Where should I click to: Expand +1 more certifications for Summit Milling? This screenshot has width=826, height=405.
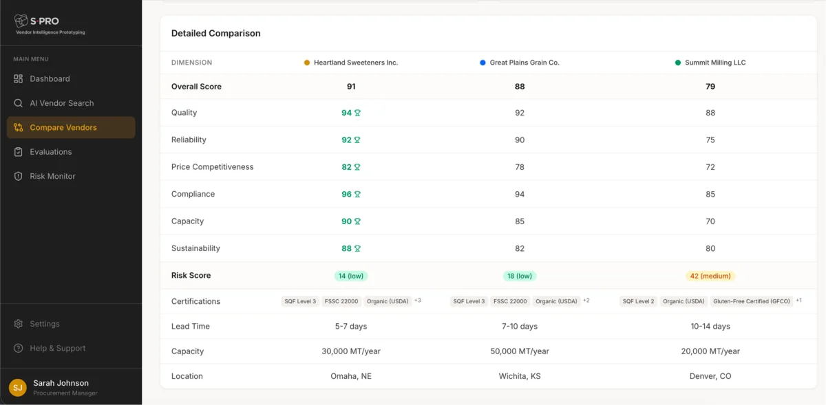(798, 300)
